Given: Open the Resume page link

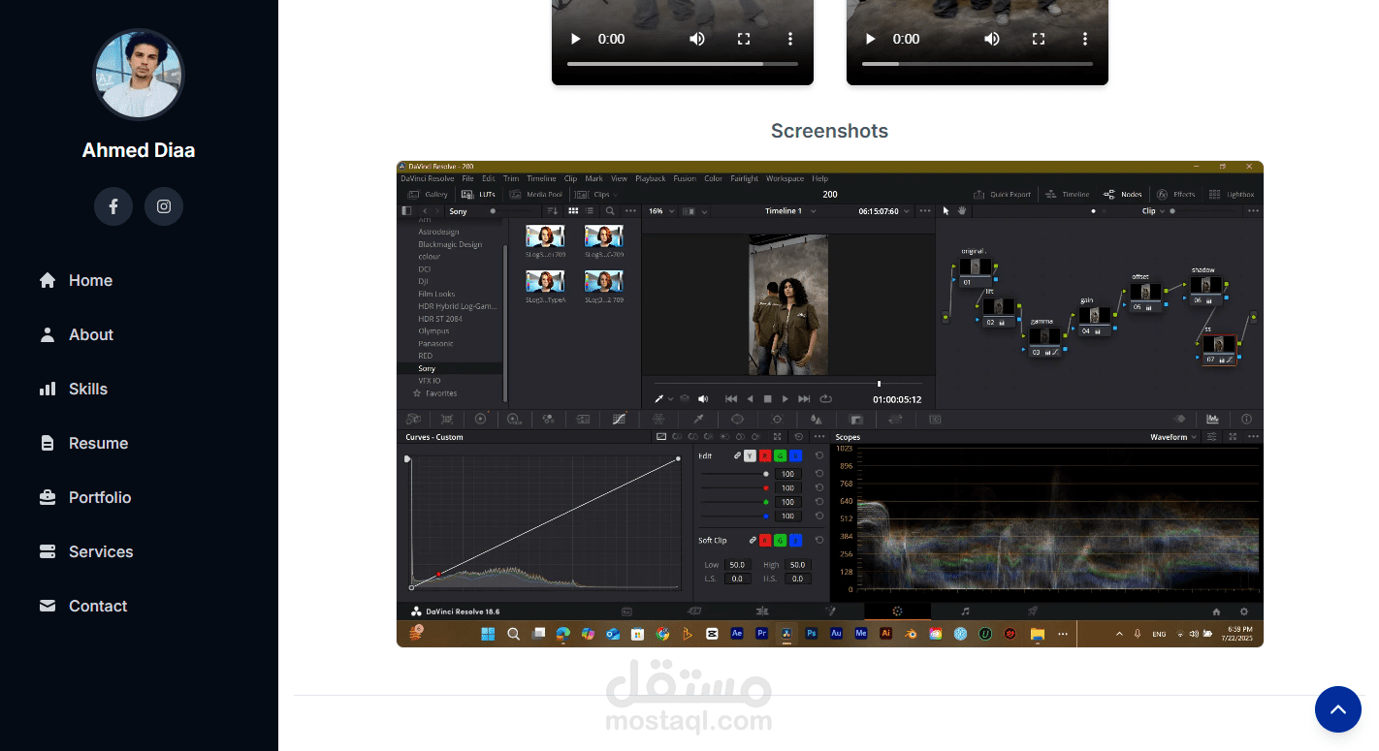Looking at the screenshot, I should point(83,443).
